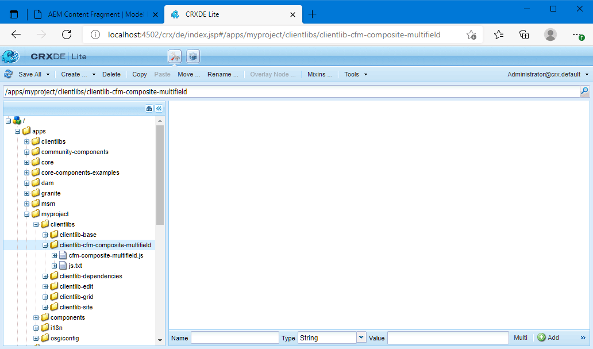Collapse the apps folder
This screenshot has height=349, width=593.
coord(17,131)
